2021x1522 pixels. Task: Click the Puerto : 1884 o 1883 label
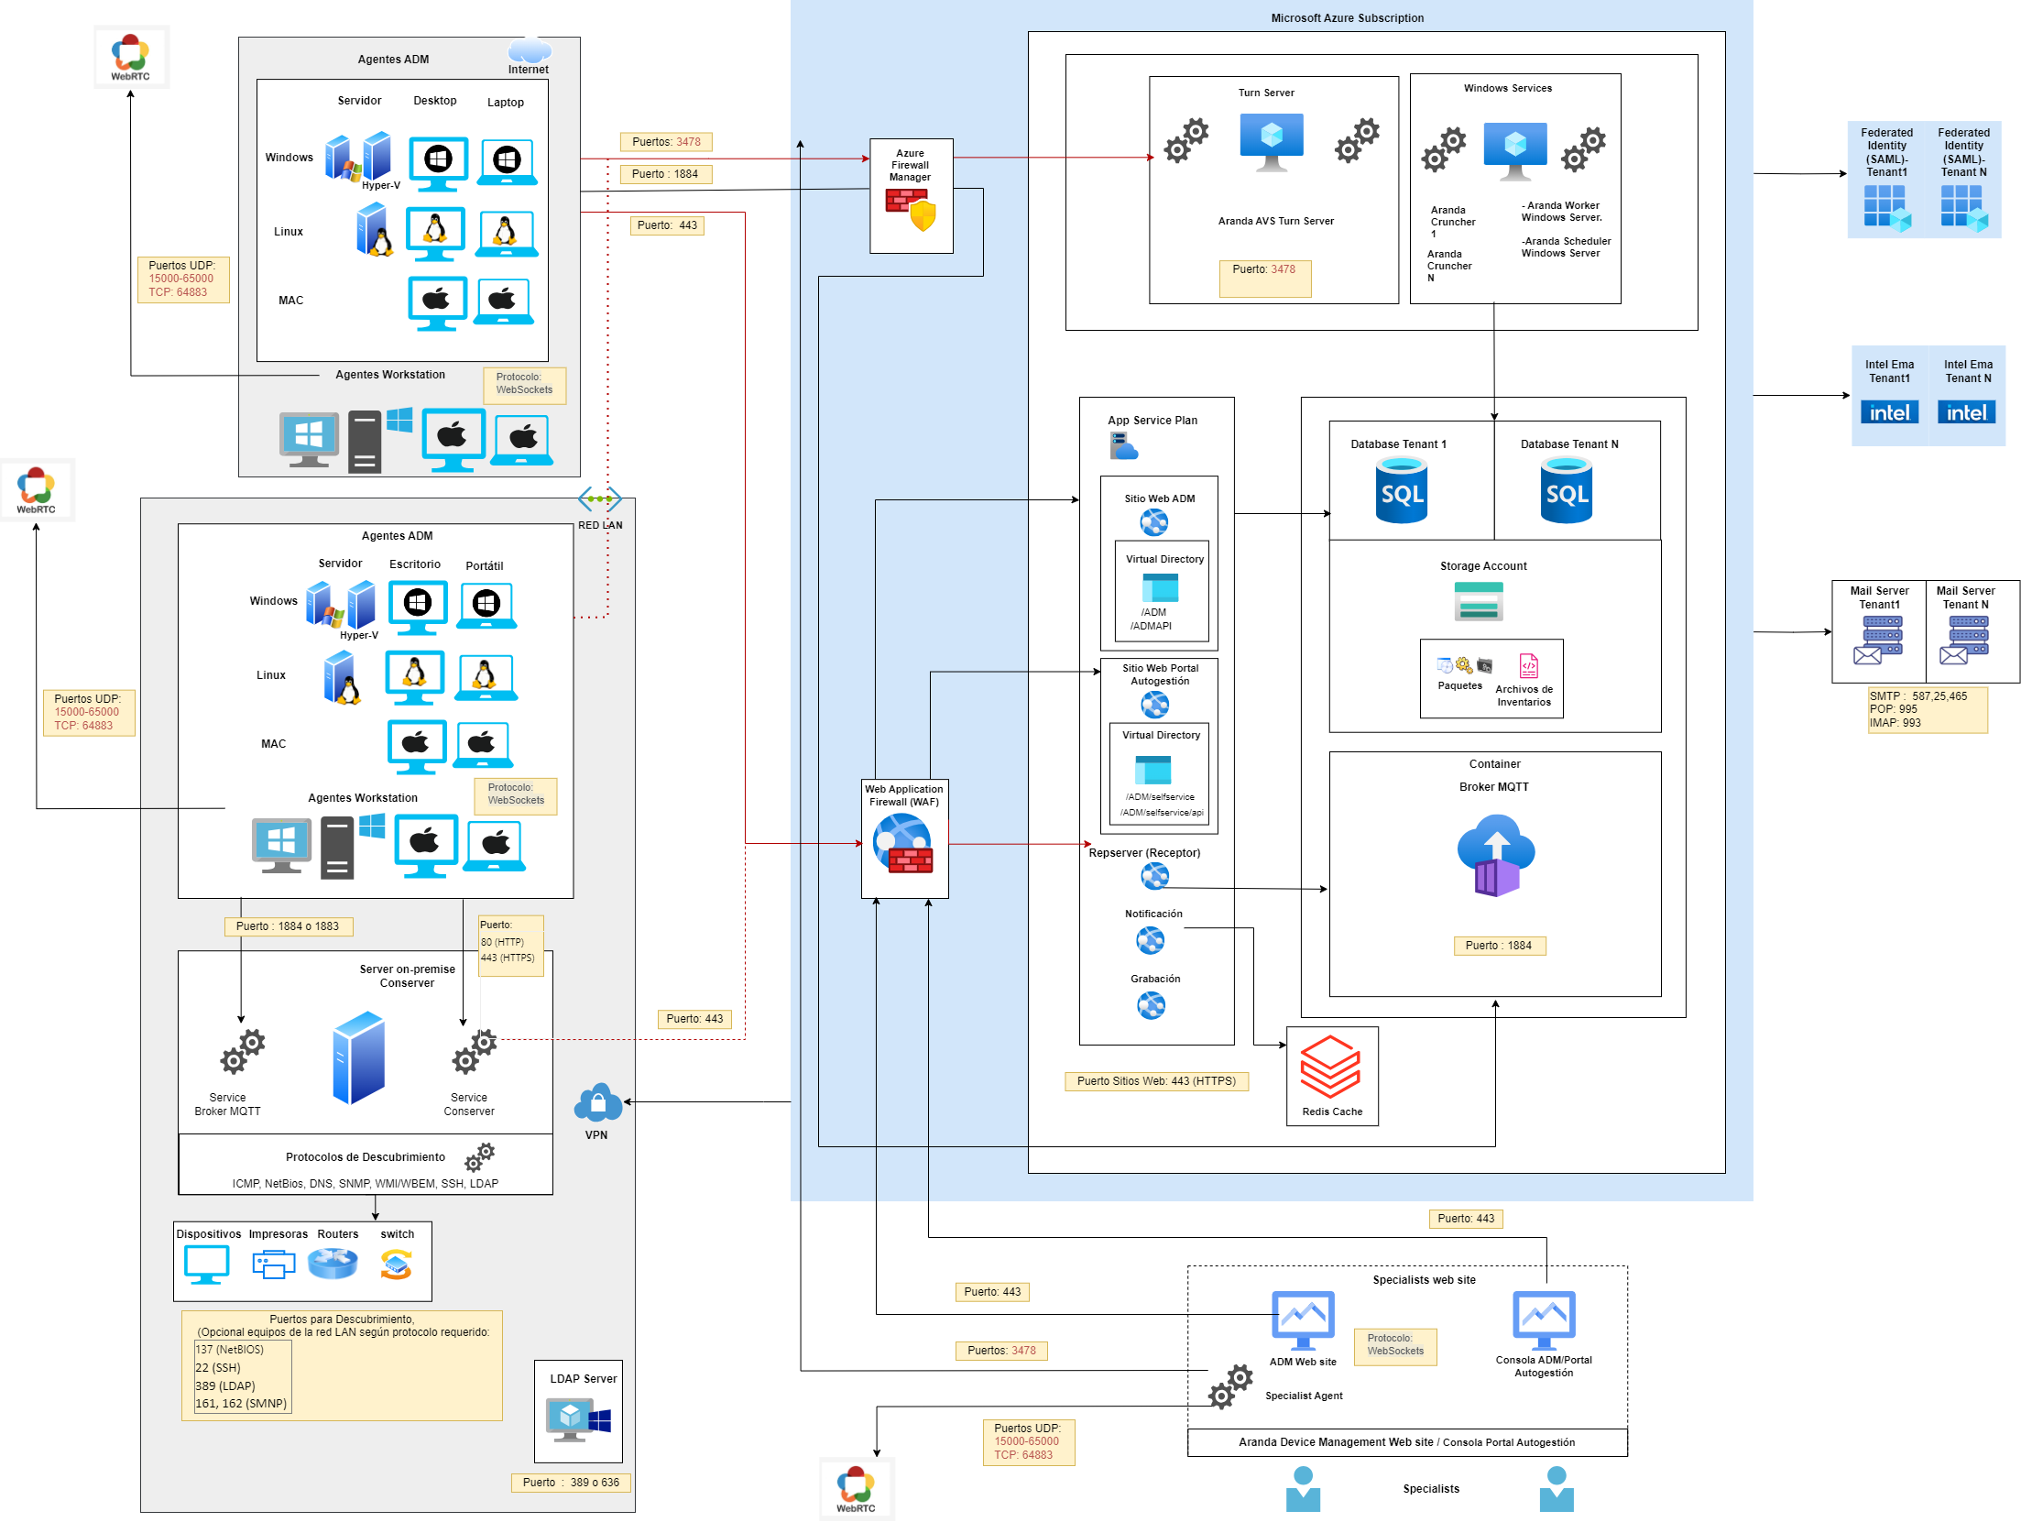click(288, 926)
